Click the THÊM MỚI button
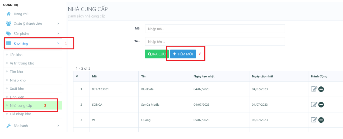Screen dimensions: 343x139 pos(183,54)
